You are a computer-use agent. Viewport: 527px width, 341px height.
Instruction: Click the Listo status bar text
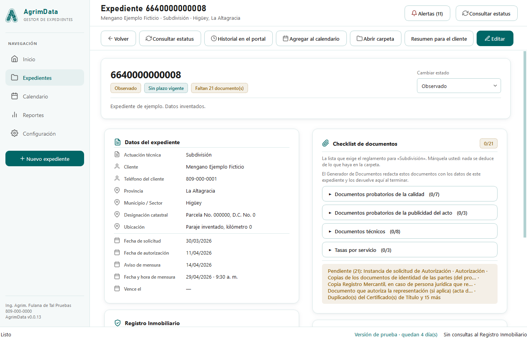(6, 334)
